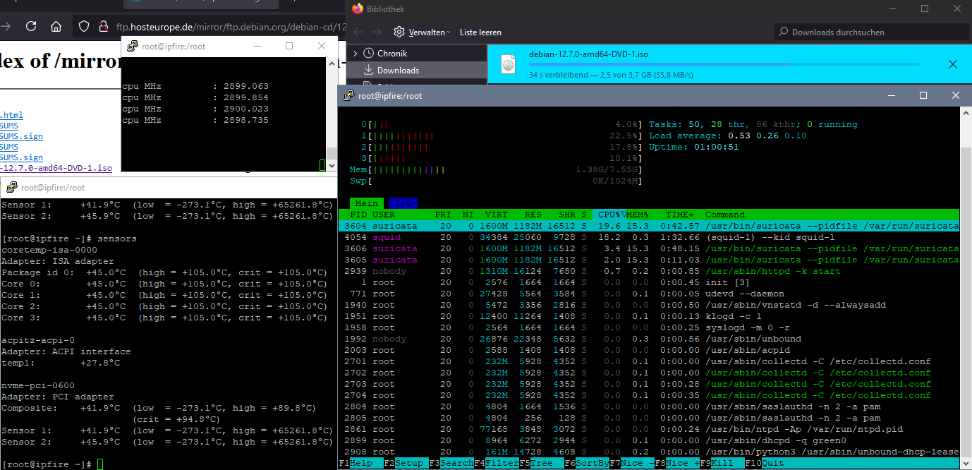Click the PuTTY icon of cpu MHz window
The width and height of the screenshot is (972, 470).
[x=133, y=47]
